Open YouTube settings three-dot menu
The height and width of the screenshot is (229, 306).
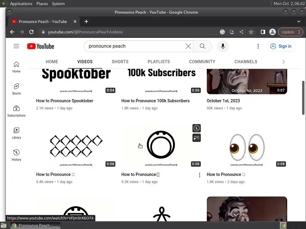(258, 46)
